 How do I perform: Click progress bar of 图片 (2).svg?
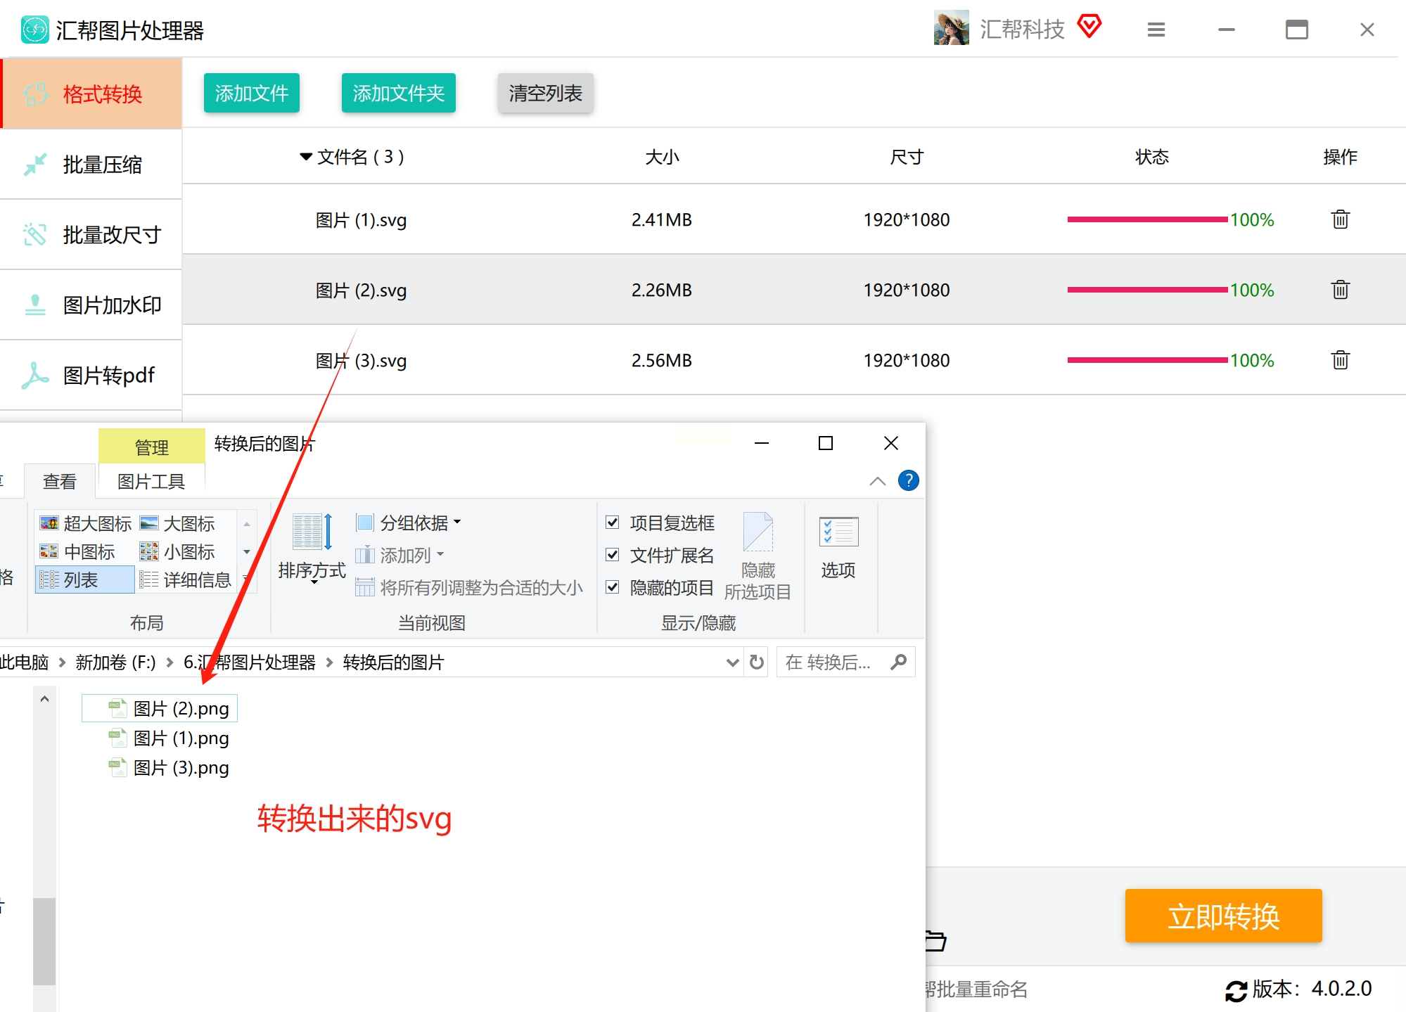tap(1147, 290)
